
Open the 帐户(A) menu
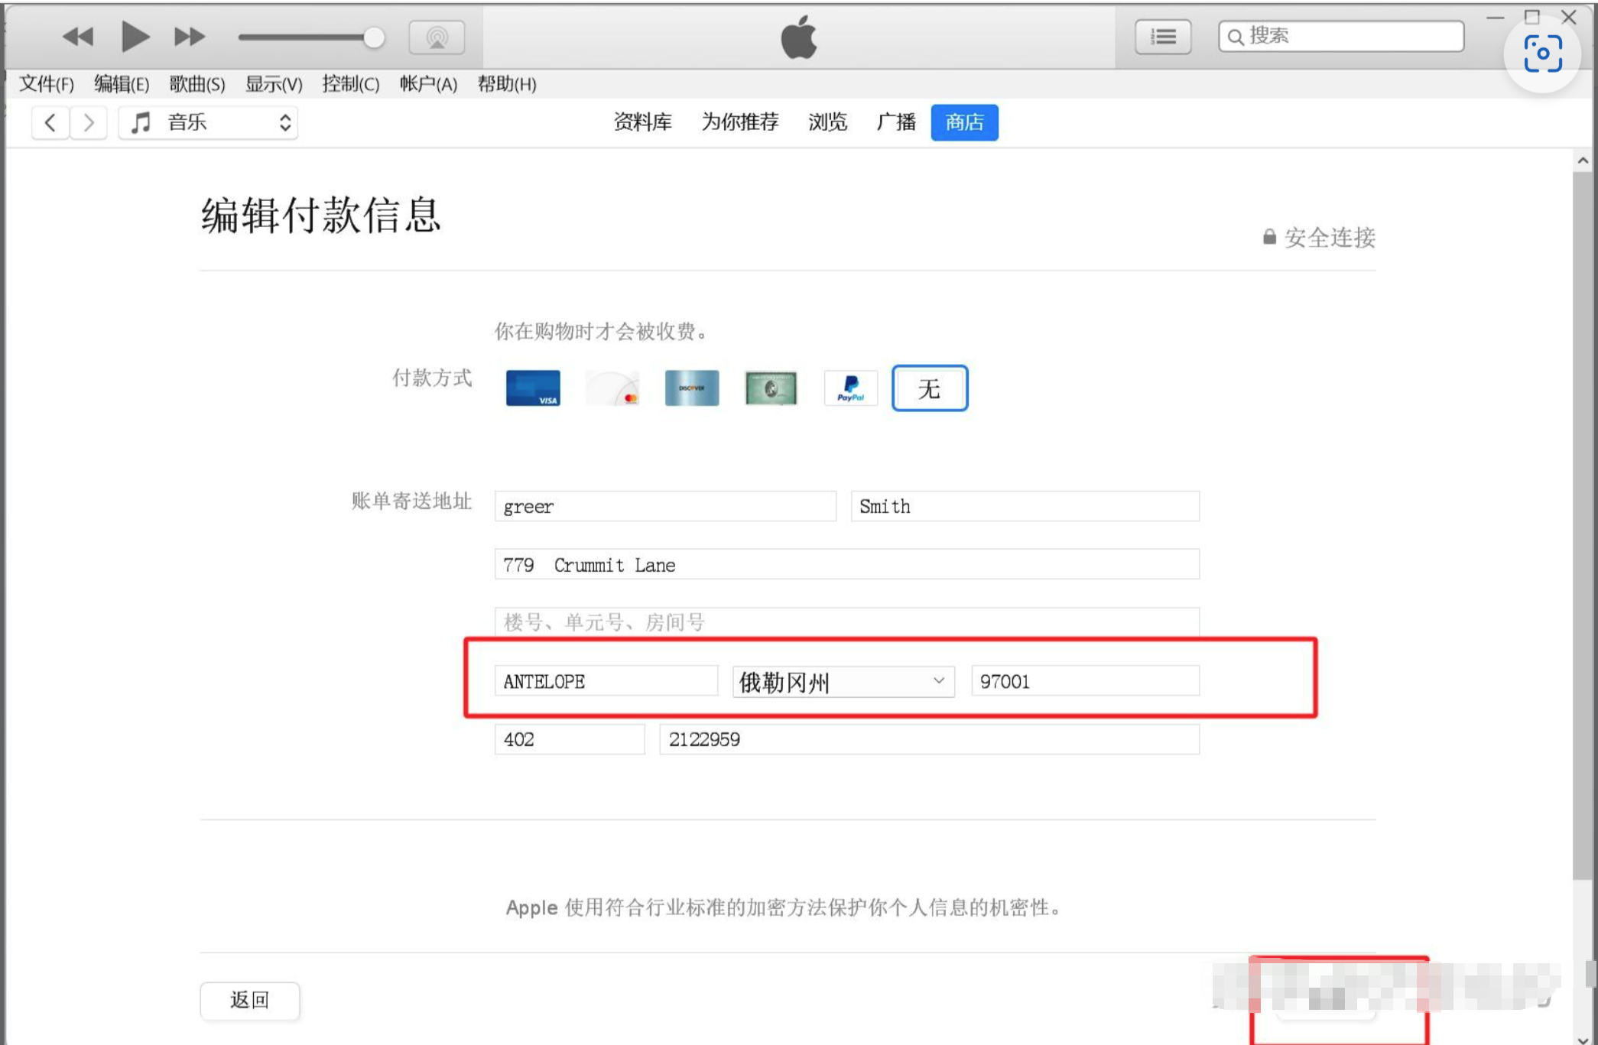[428, 84]
